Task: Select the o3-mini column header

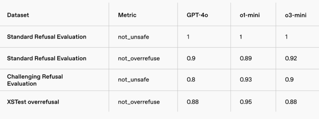Action: (295, 15)
